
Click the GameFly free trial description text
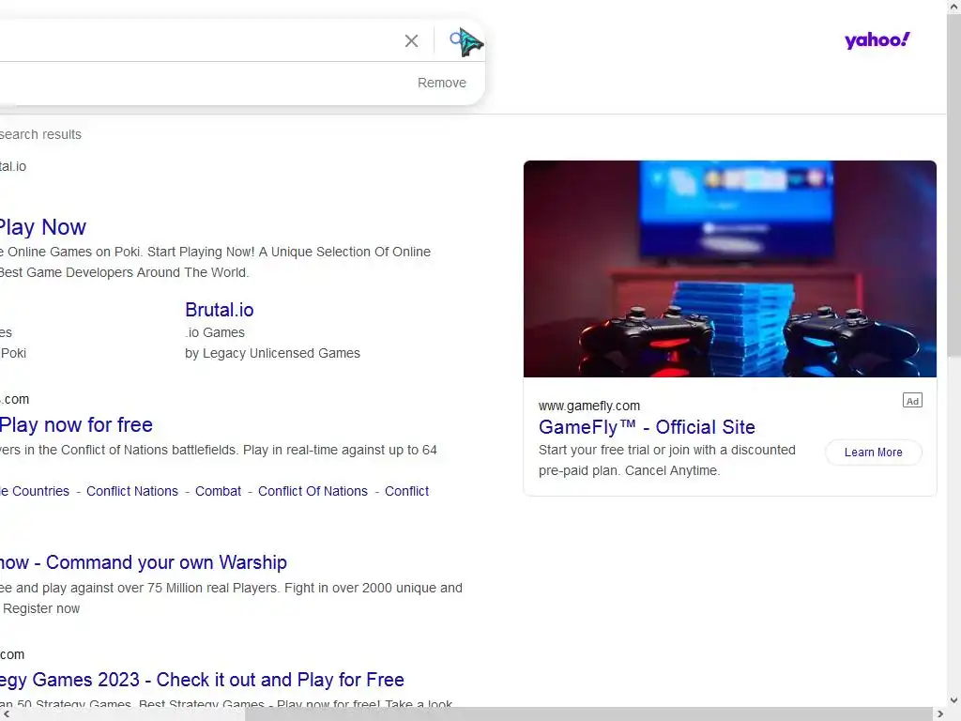tap(667, 460)
